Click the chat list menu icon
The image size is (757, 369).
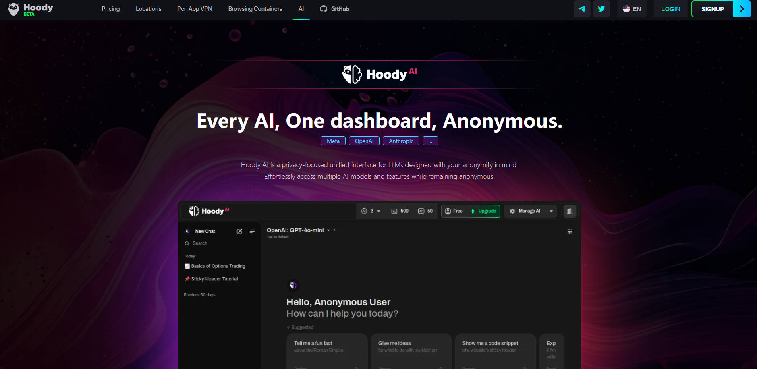point(252,231)
